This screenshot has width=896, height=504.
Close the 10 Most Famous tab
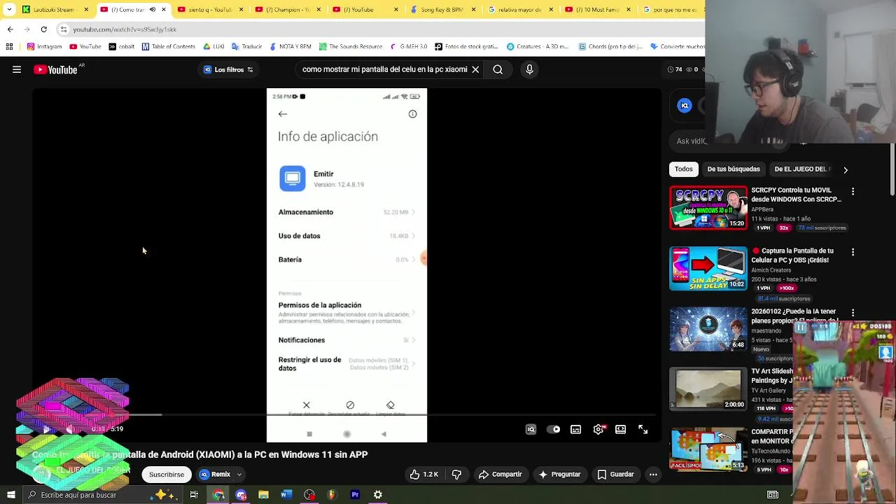coord(628,10)
